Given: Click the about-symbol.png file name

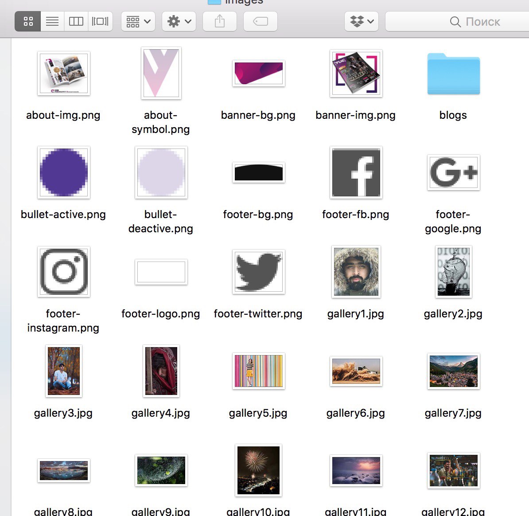Looking at the screenshot, I should 160,122.
